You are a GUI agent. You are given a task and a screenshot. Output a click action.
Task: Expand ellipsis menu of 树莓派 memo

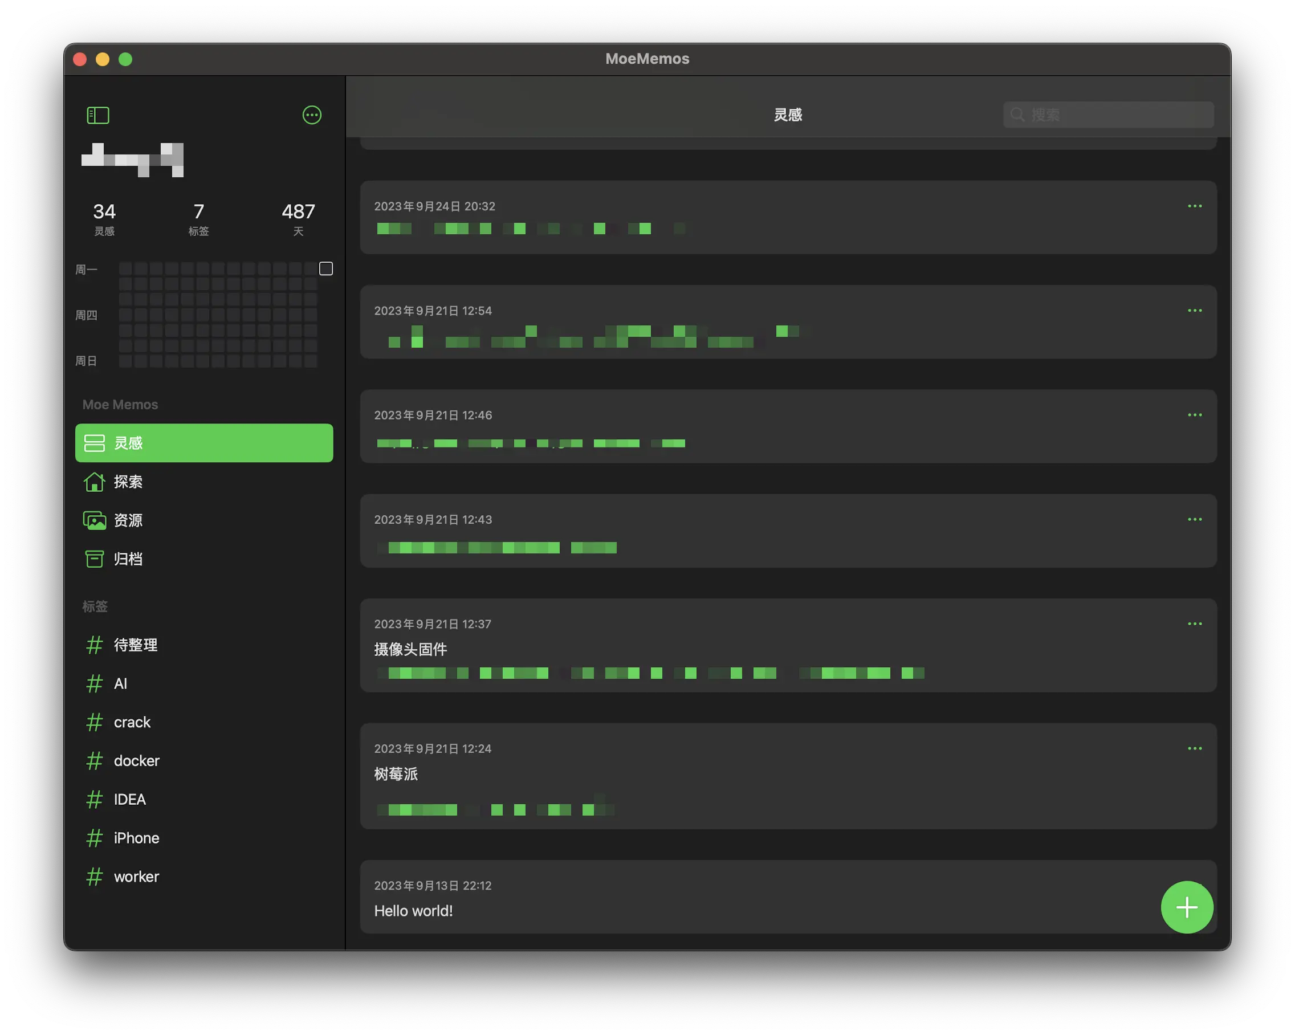pos(1194,748)
